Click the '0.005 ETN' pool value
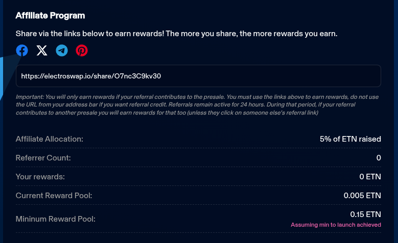This screenshot has width=398, height=243. click(x=362, y=196)
